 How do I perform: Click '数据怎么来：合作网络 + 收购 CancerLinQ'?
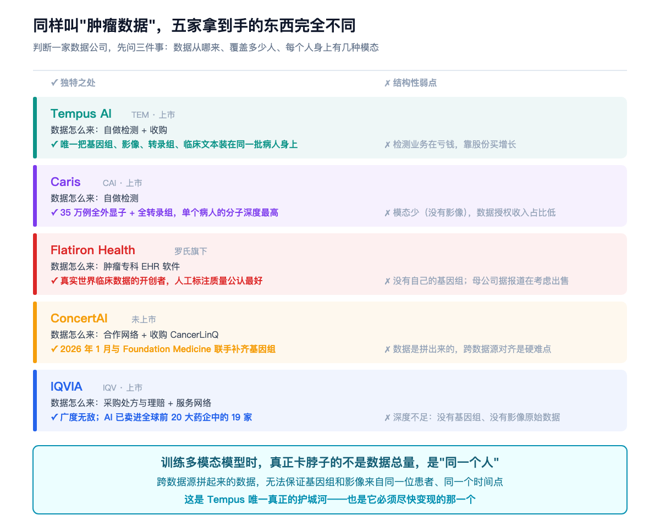134,335
